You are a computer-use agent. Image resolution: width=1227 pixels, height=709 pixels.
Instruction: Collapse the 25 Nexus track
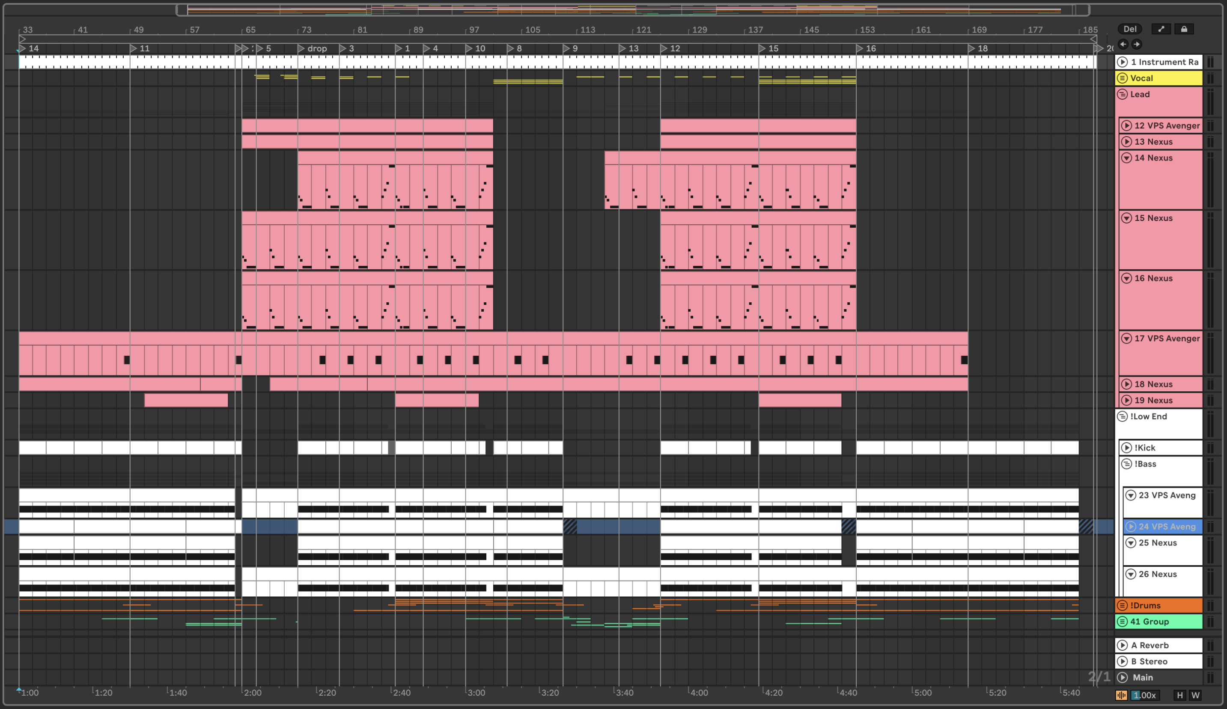[x=1131, y=542]
